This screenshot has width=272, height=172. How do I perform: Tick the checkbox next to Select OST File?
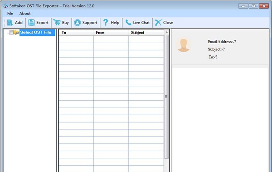click(11, 33)
